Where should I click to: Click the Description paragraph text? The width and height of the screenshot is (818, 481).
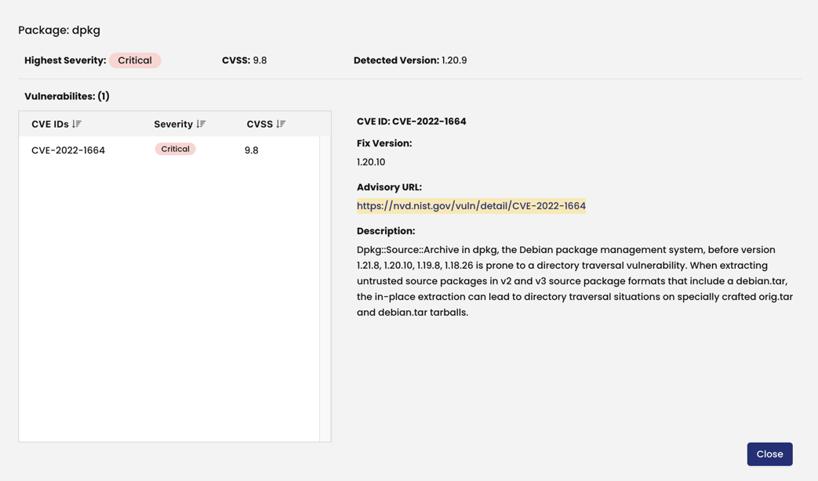coord(574,281)
